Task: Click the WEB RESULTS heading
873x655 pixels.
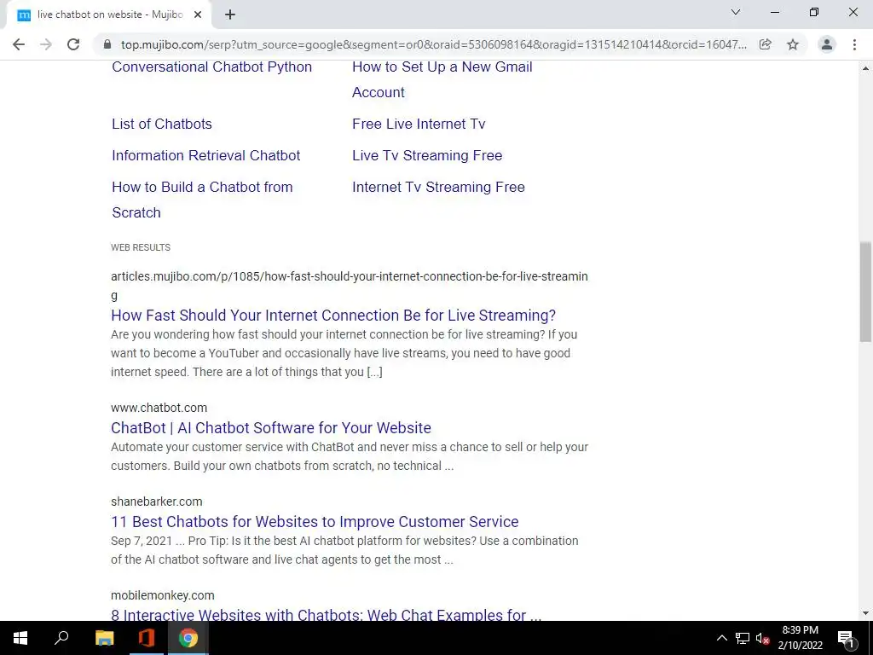Action: (x=141, y=247)
